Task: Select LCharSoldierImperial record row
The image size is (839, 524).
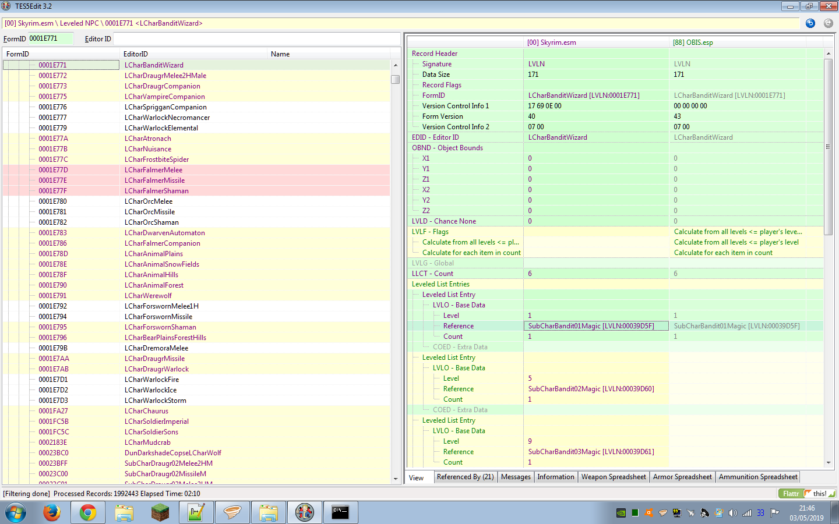Action: [196, 422]
